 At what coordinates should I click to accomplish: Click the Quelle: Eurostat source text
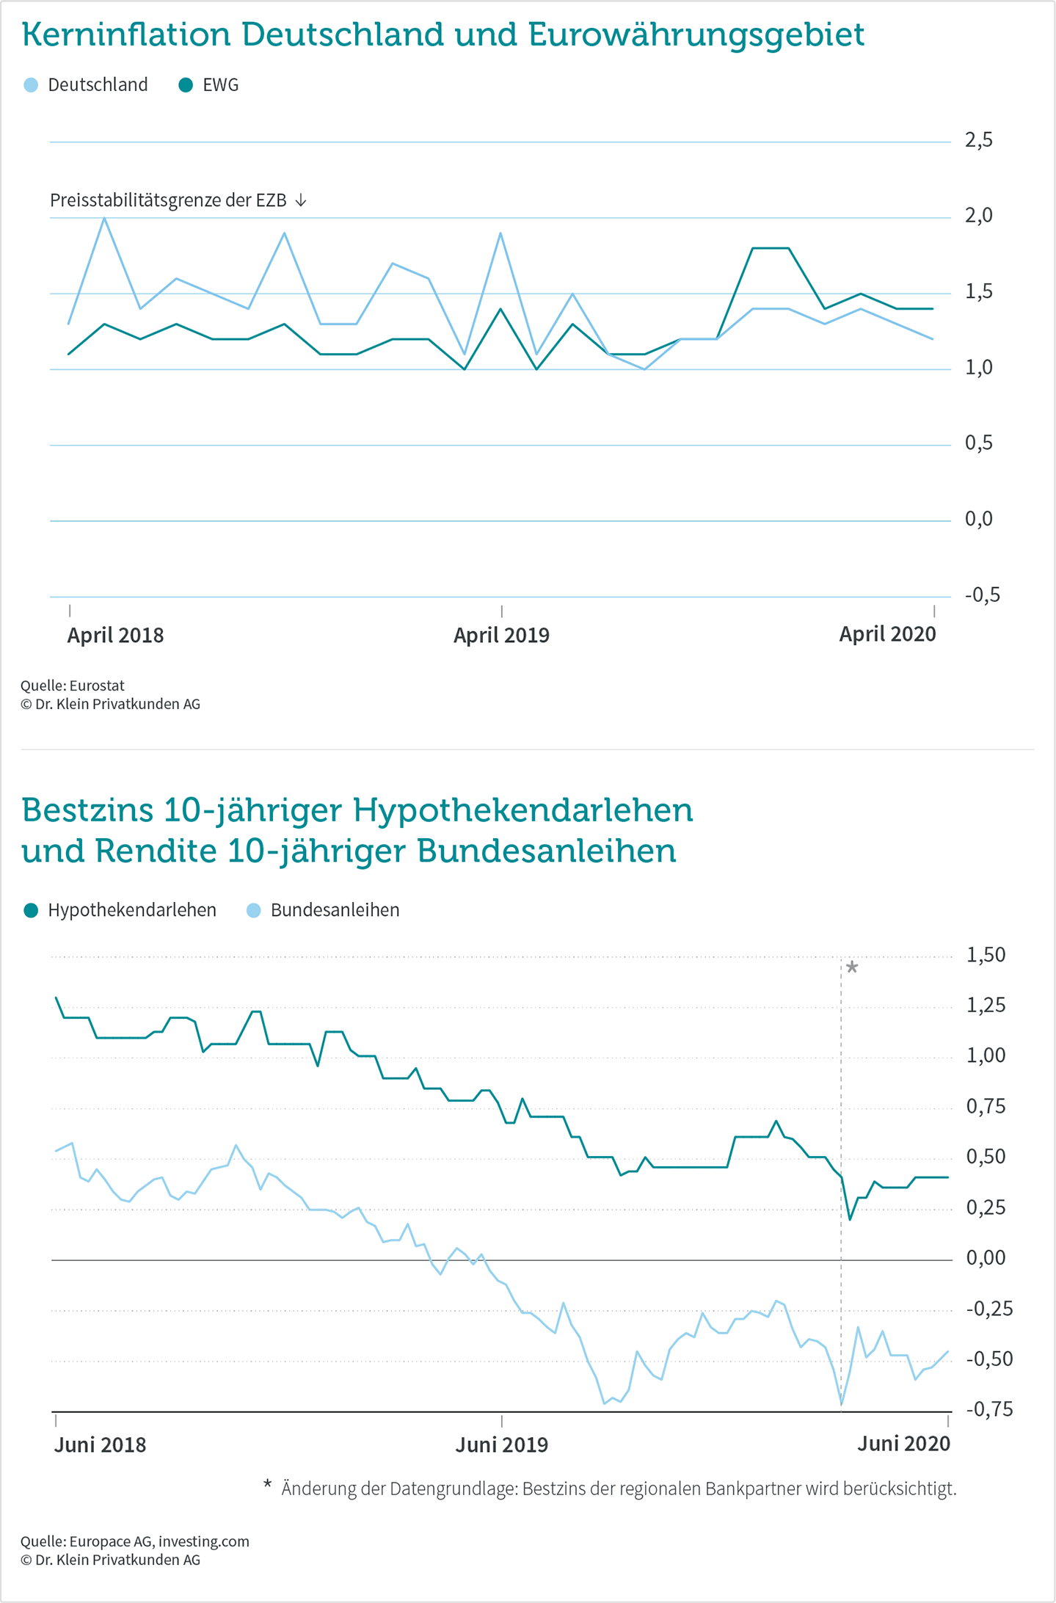pyautogui.click(x=72, y=686)
